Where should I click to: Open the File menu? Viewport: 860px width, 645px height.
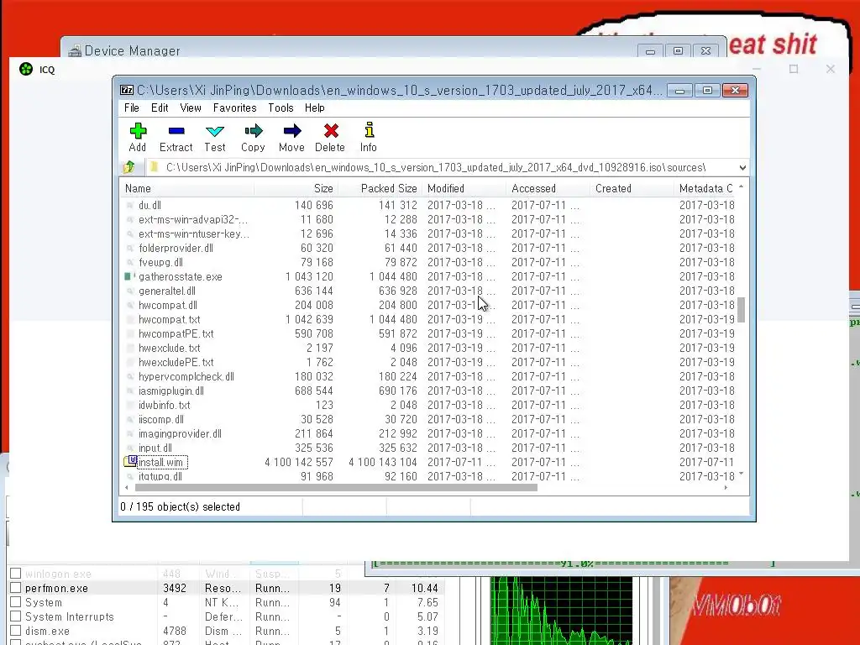[x=132, y=107]
